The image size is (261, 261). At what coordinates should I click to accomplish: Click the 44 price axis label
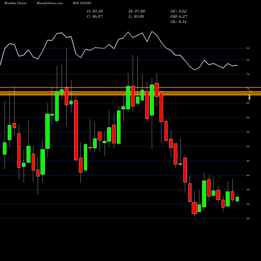point(248,175)
